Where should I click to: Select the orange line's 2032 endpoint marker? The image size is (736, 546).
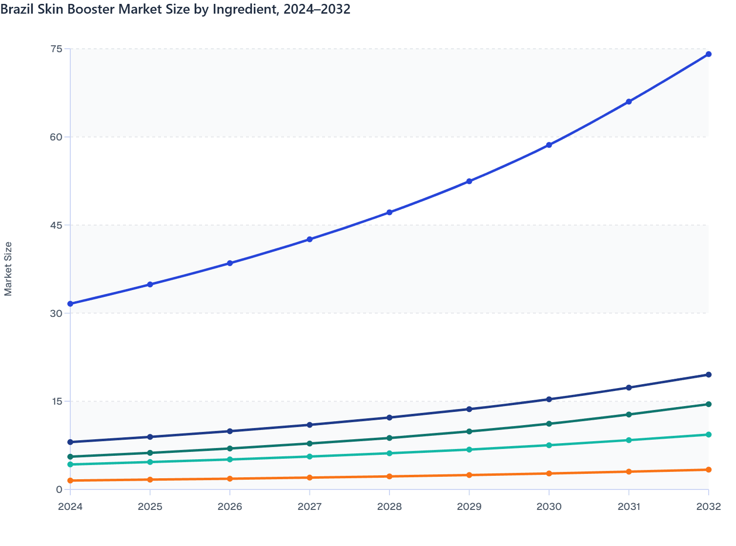click(x=708, y=469)
